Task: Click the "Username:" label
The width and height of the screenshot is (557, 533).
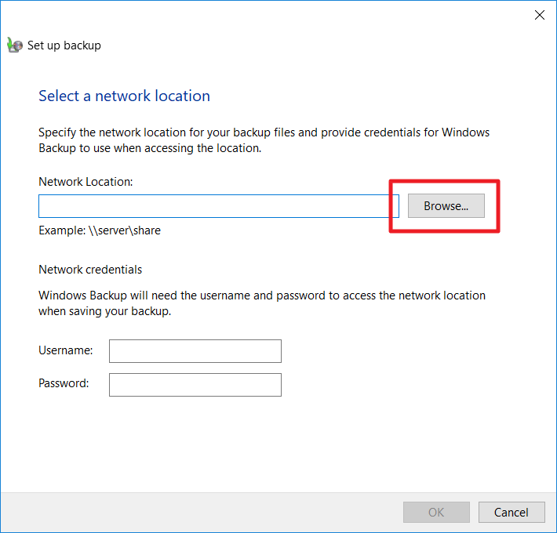Action: coord(66,350)
